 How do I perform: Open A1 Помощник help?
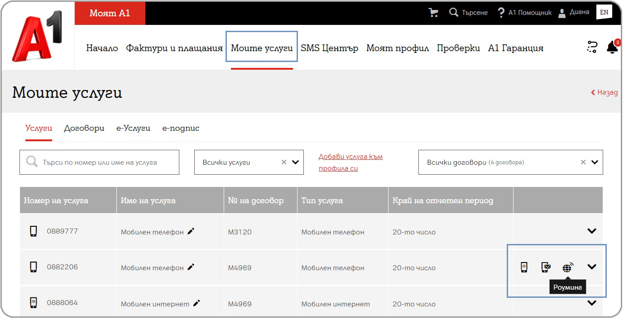click(x=524, y=13)
